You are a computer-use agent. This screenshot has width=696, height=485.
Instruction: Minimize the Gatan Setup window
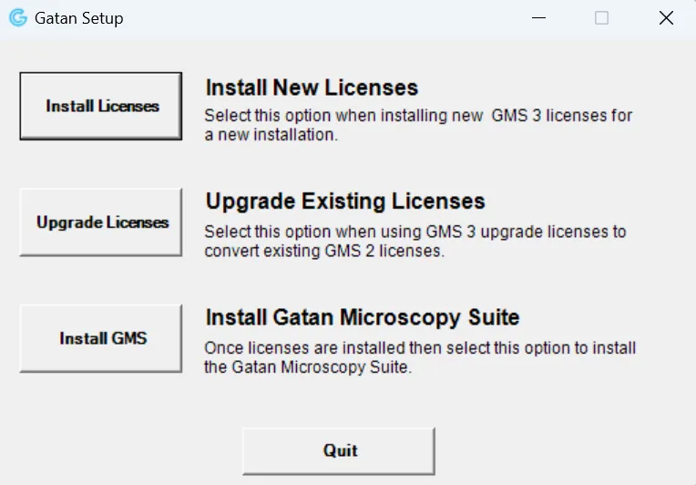(538, 18)
